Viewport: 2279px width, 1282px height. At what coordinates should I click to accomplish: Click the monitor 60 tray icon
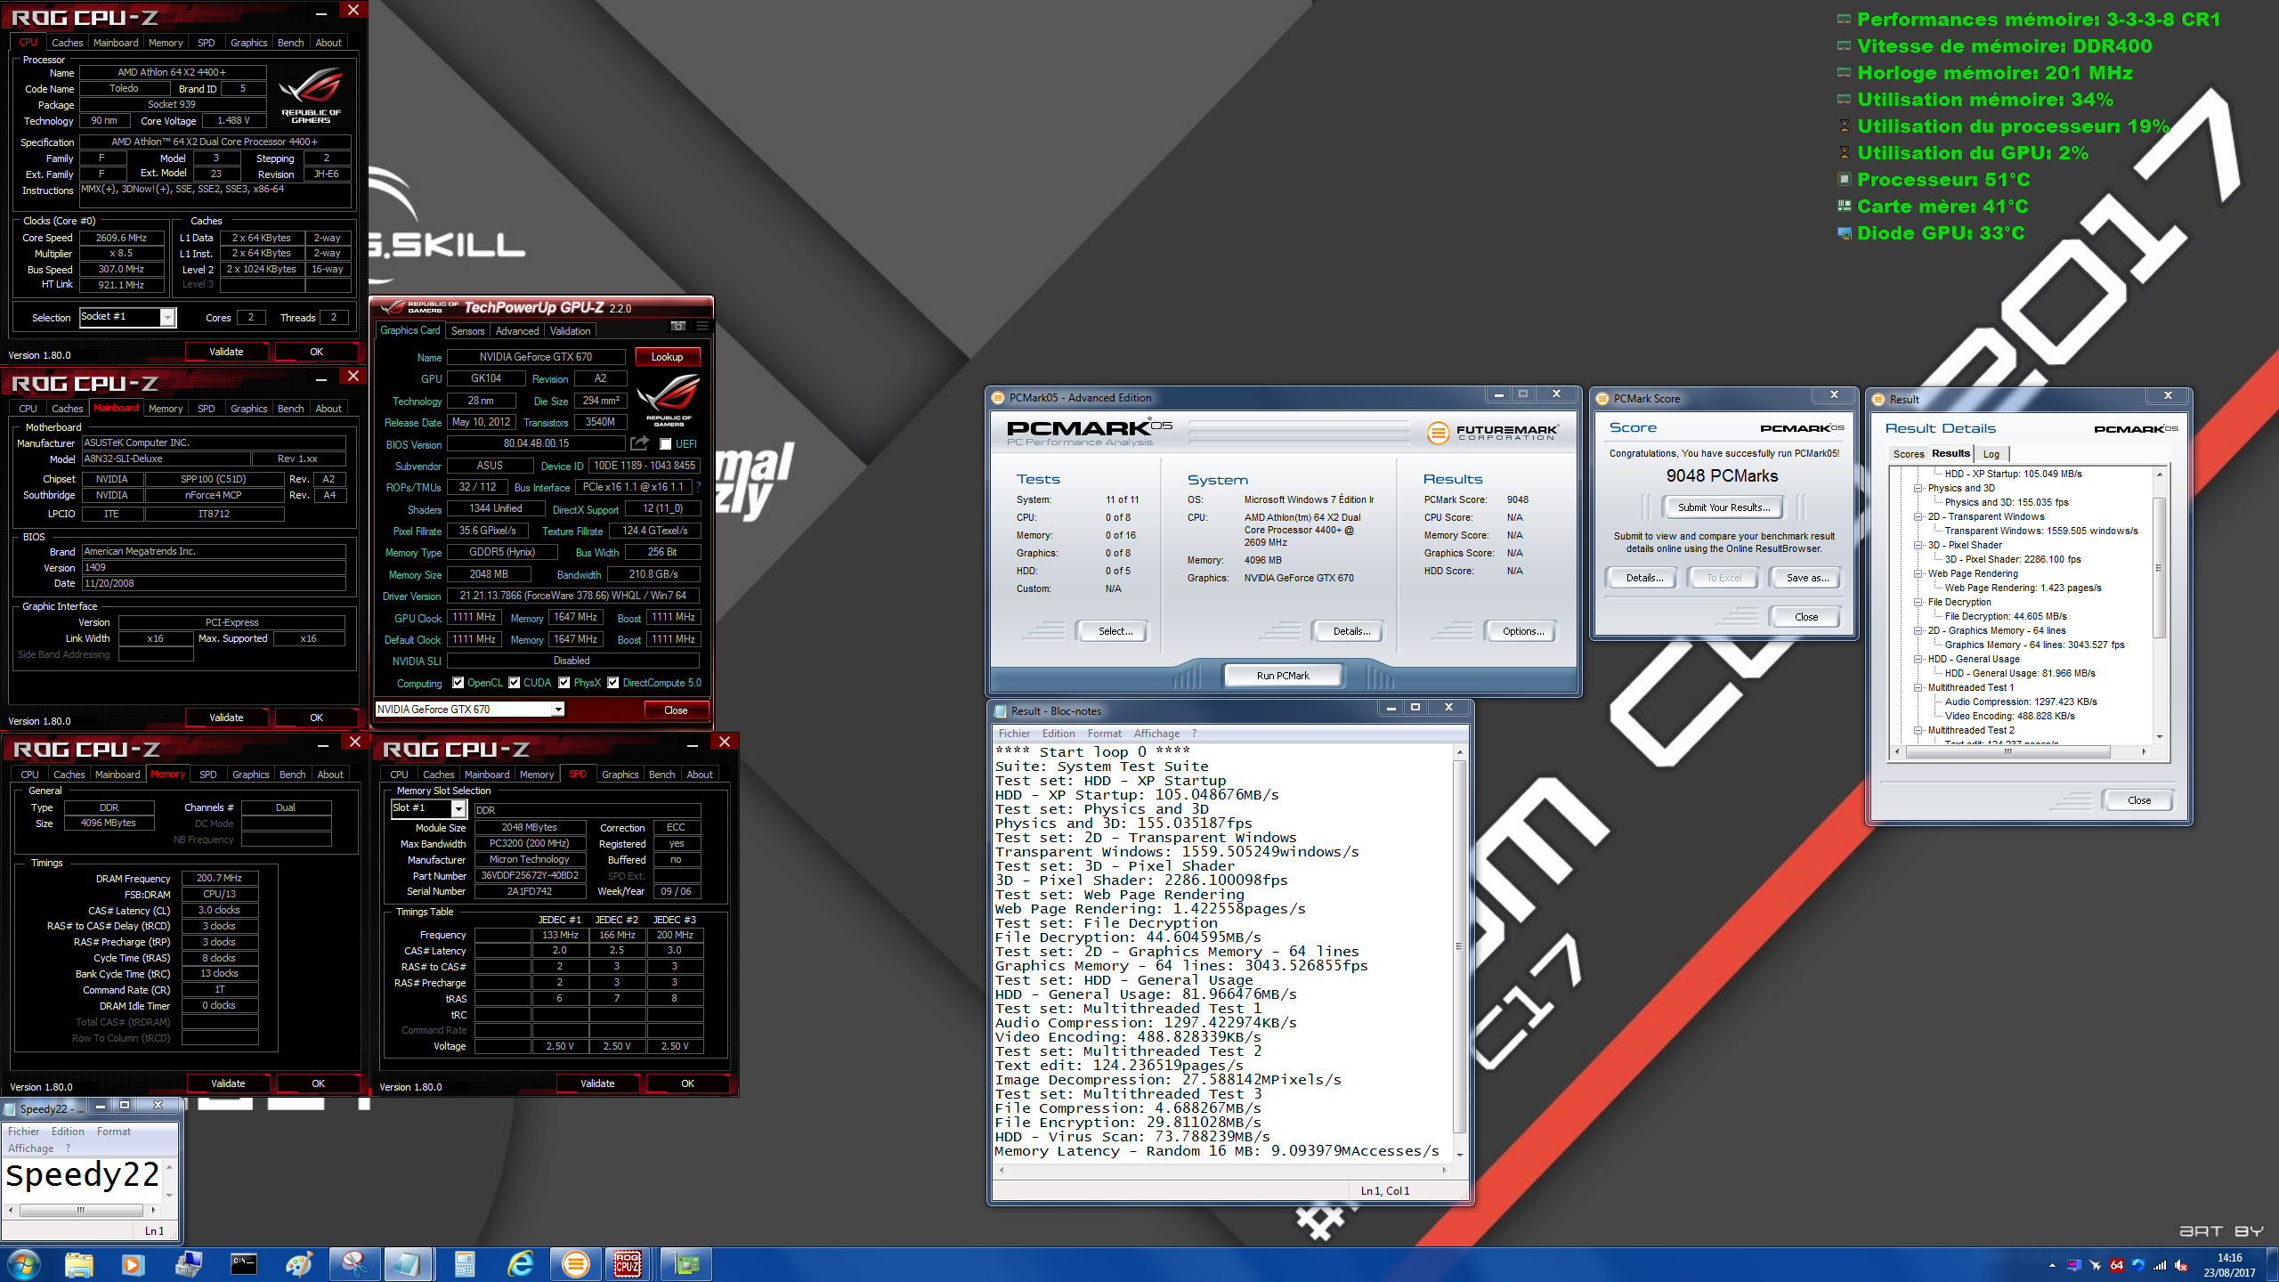click(2074, 1265)
